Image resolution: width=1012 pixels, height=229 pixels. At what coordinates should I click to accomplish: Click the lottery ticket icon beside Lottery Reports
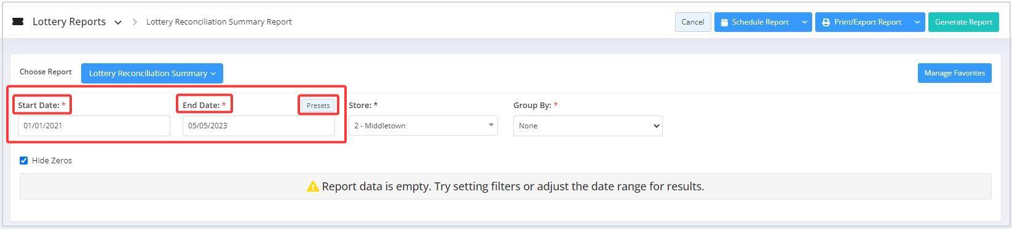pos(18,21)
